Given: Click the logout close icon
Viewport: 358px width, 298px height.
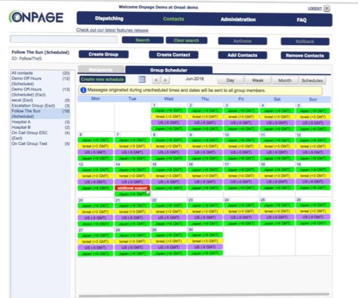Looking at the screenshot, I should pos(327,8).
